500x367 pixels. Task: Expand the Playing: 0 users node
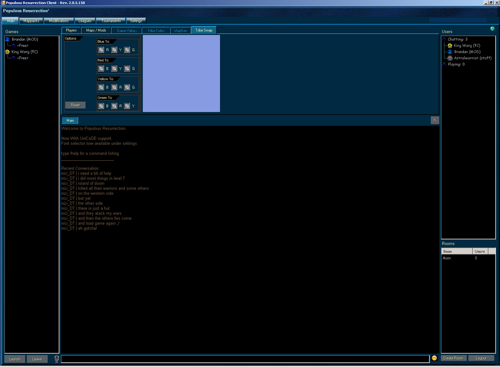click(x=444, y=64)
